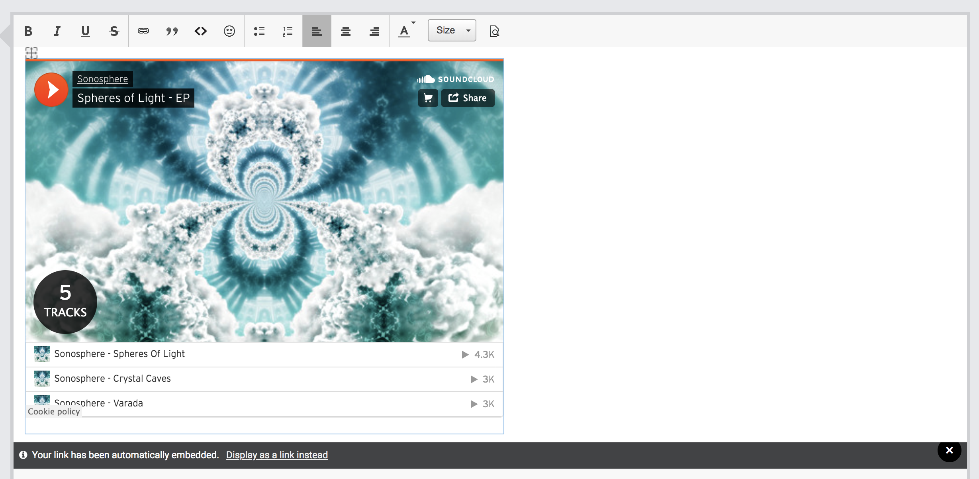Align text to the left
This screenshot has height=479, width=979.
(x=317, y=31)
